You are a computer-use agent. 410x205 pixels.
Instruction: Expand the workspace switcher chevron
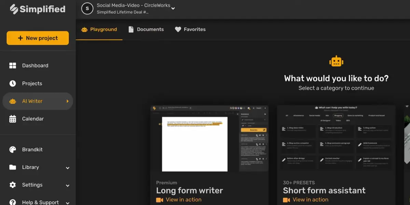tap(173, 9)
